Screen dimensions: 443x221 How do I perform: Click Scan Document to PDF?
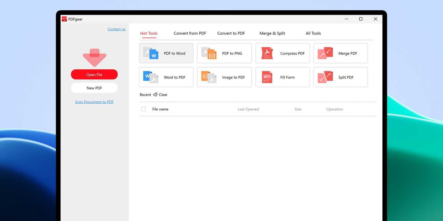coord(94,102)
